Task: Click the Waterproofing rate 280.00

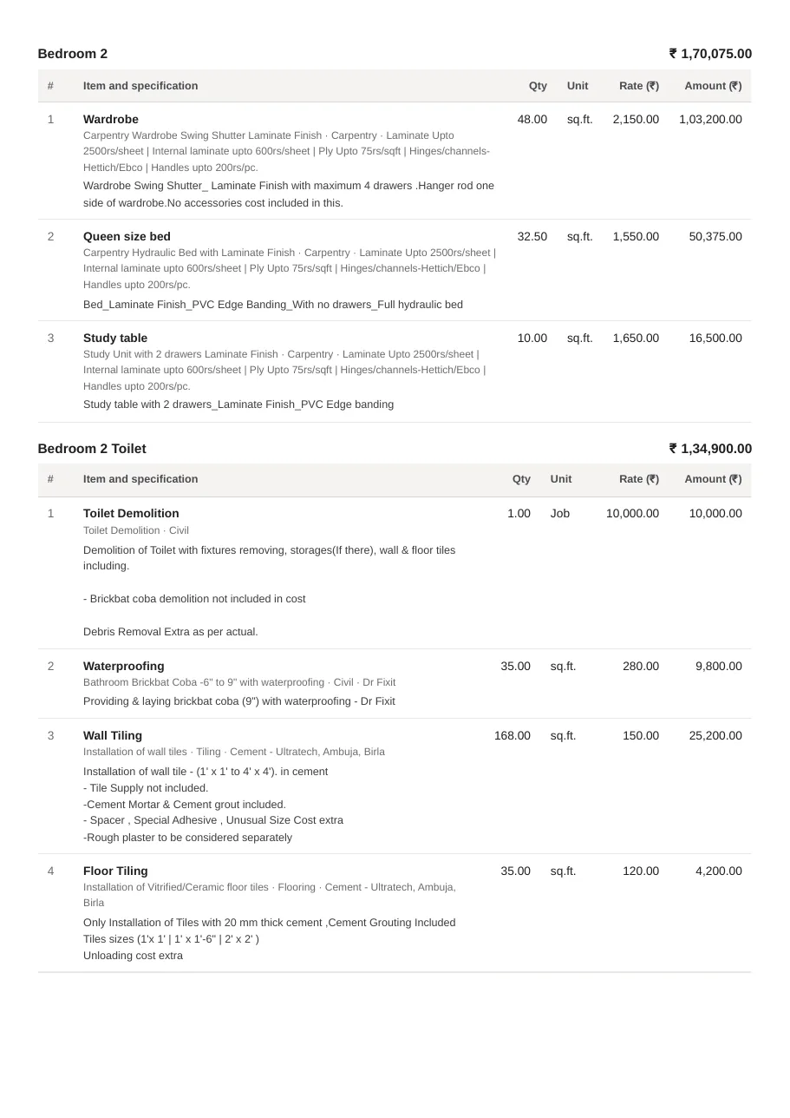Action: (x=641, y=666)
